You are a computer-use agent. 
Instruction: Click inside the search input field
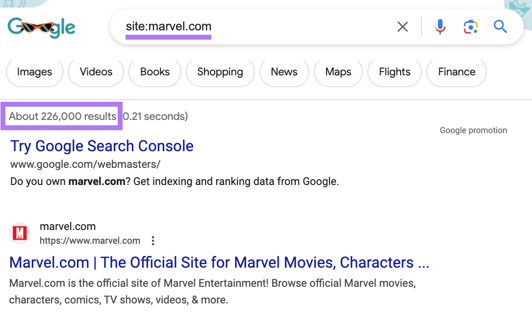coord(245,27)
